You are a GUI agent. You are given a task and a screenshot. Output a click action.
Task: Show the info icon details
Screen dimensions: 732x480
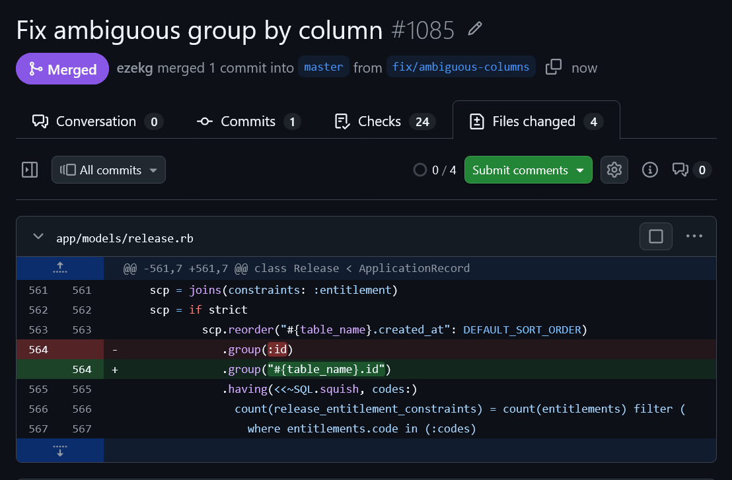tap(650, 170)
